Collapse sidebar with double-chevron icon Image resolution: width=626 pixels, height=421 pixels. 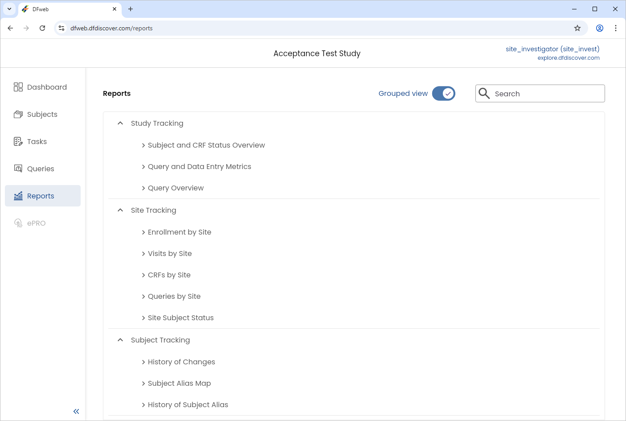(x=76, y=411)
